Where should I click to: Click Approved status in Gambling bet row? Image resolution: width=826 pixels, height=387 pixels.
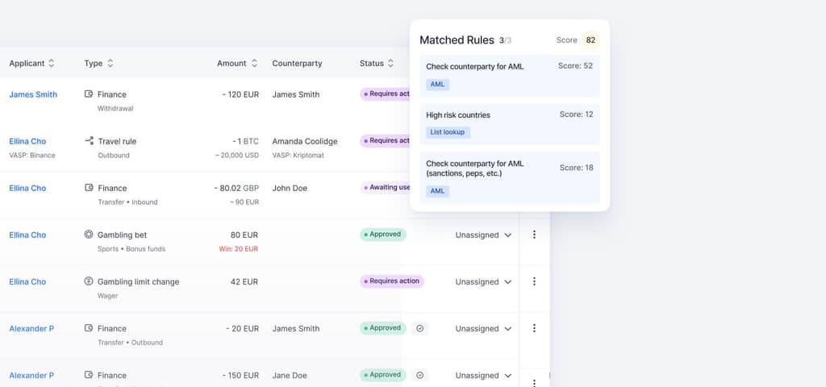[383, 235]
